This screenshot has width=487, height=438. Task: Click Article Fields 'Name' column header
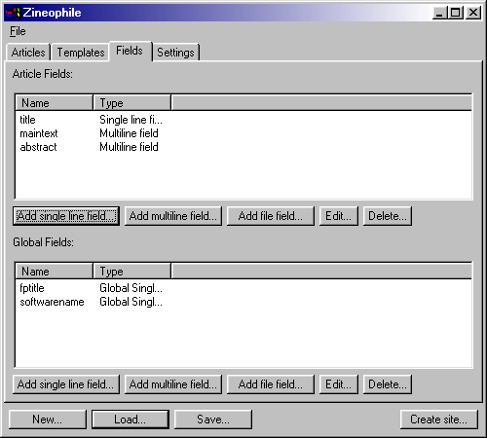55,103
